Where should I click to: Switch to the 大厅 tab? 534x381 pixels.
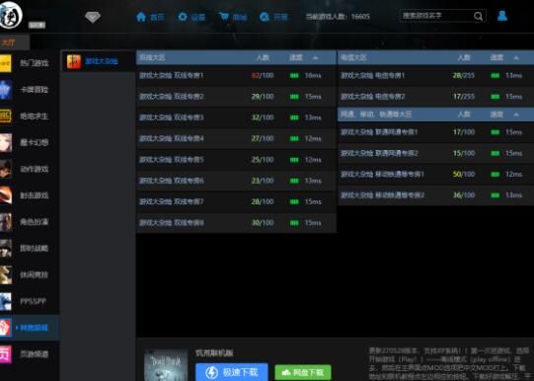[x=14, y=42]
